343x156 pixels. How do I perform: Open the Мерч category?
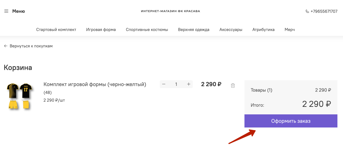pos(290,30)
